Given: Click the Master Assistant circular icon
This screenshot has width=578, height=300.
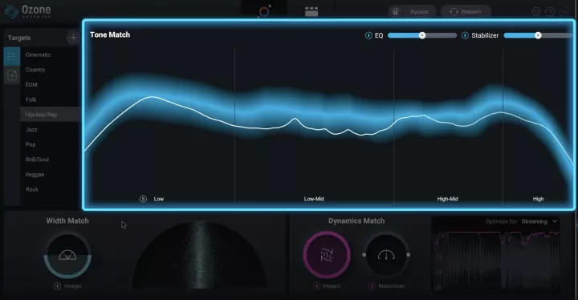Looking at the screenshot, I should tap(264, 11).
